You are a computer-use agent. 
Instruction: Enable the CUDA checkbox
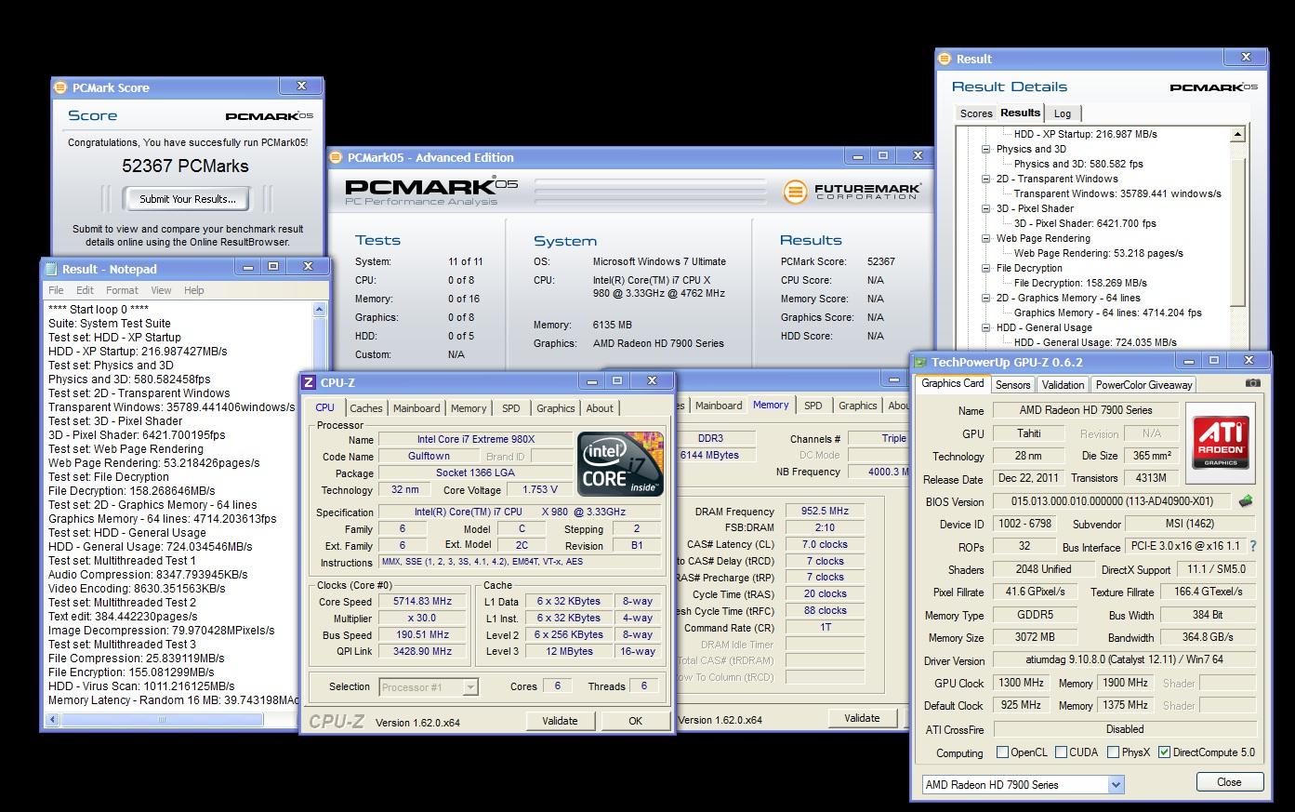pos(1061,752)
